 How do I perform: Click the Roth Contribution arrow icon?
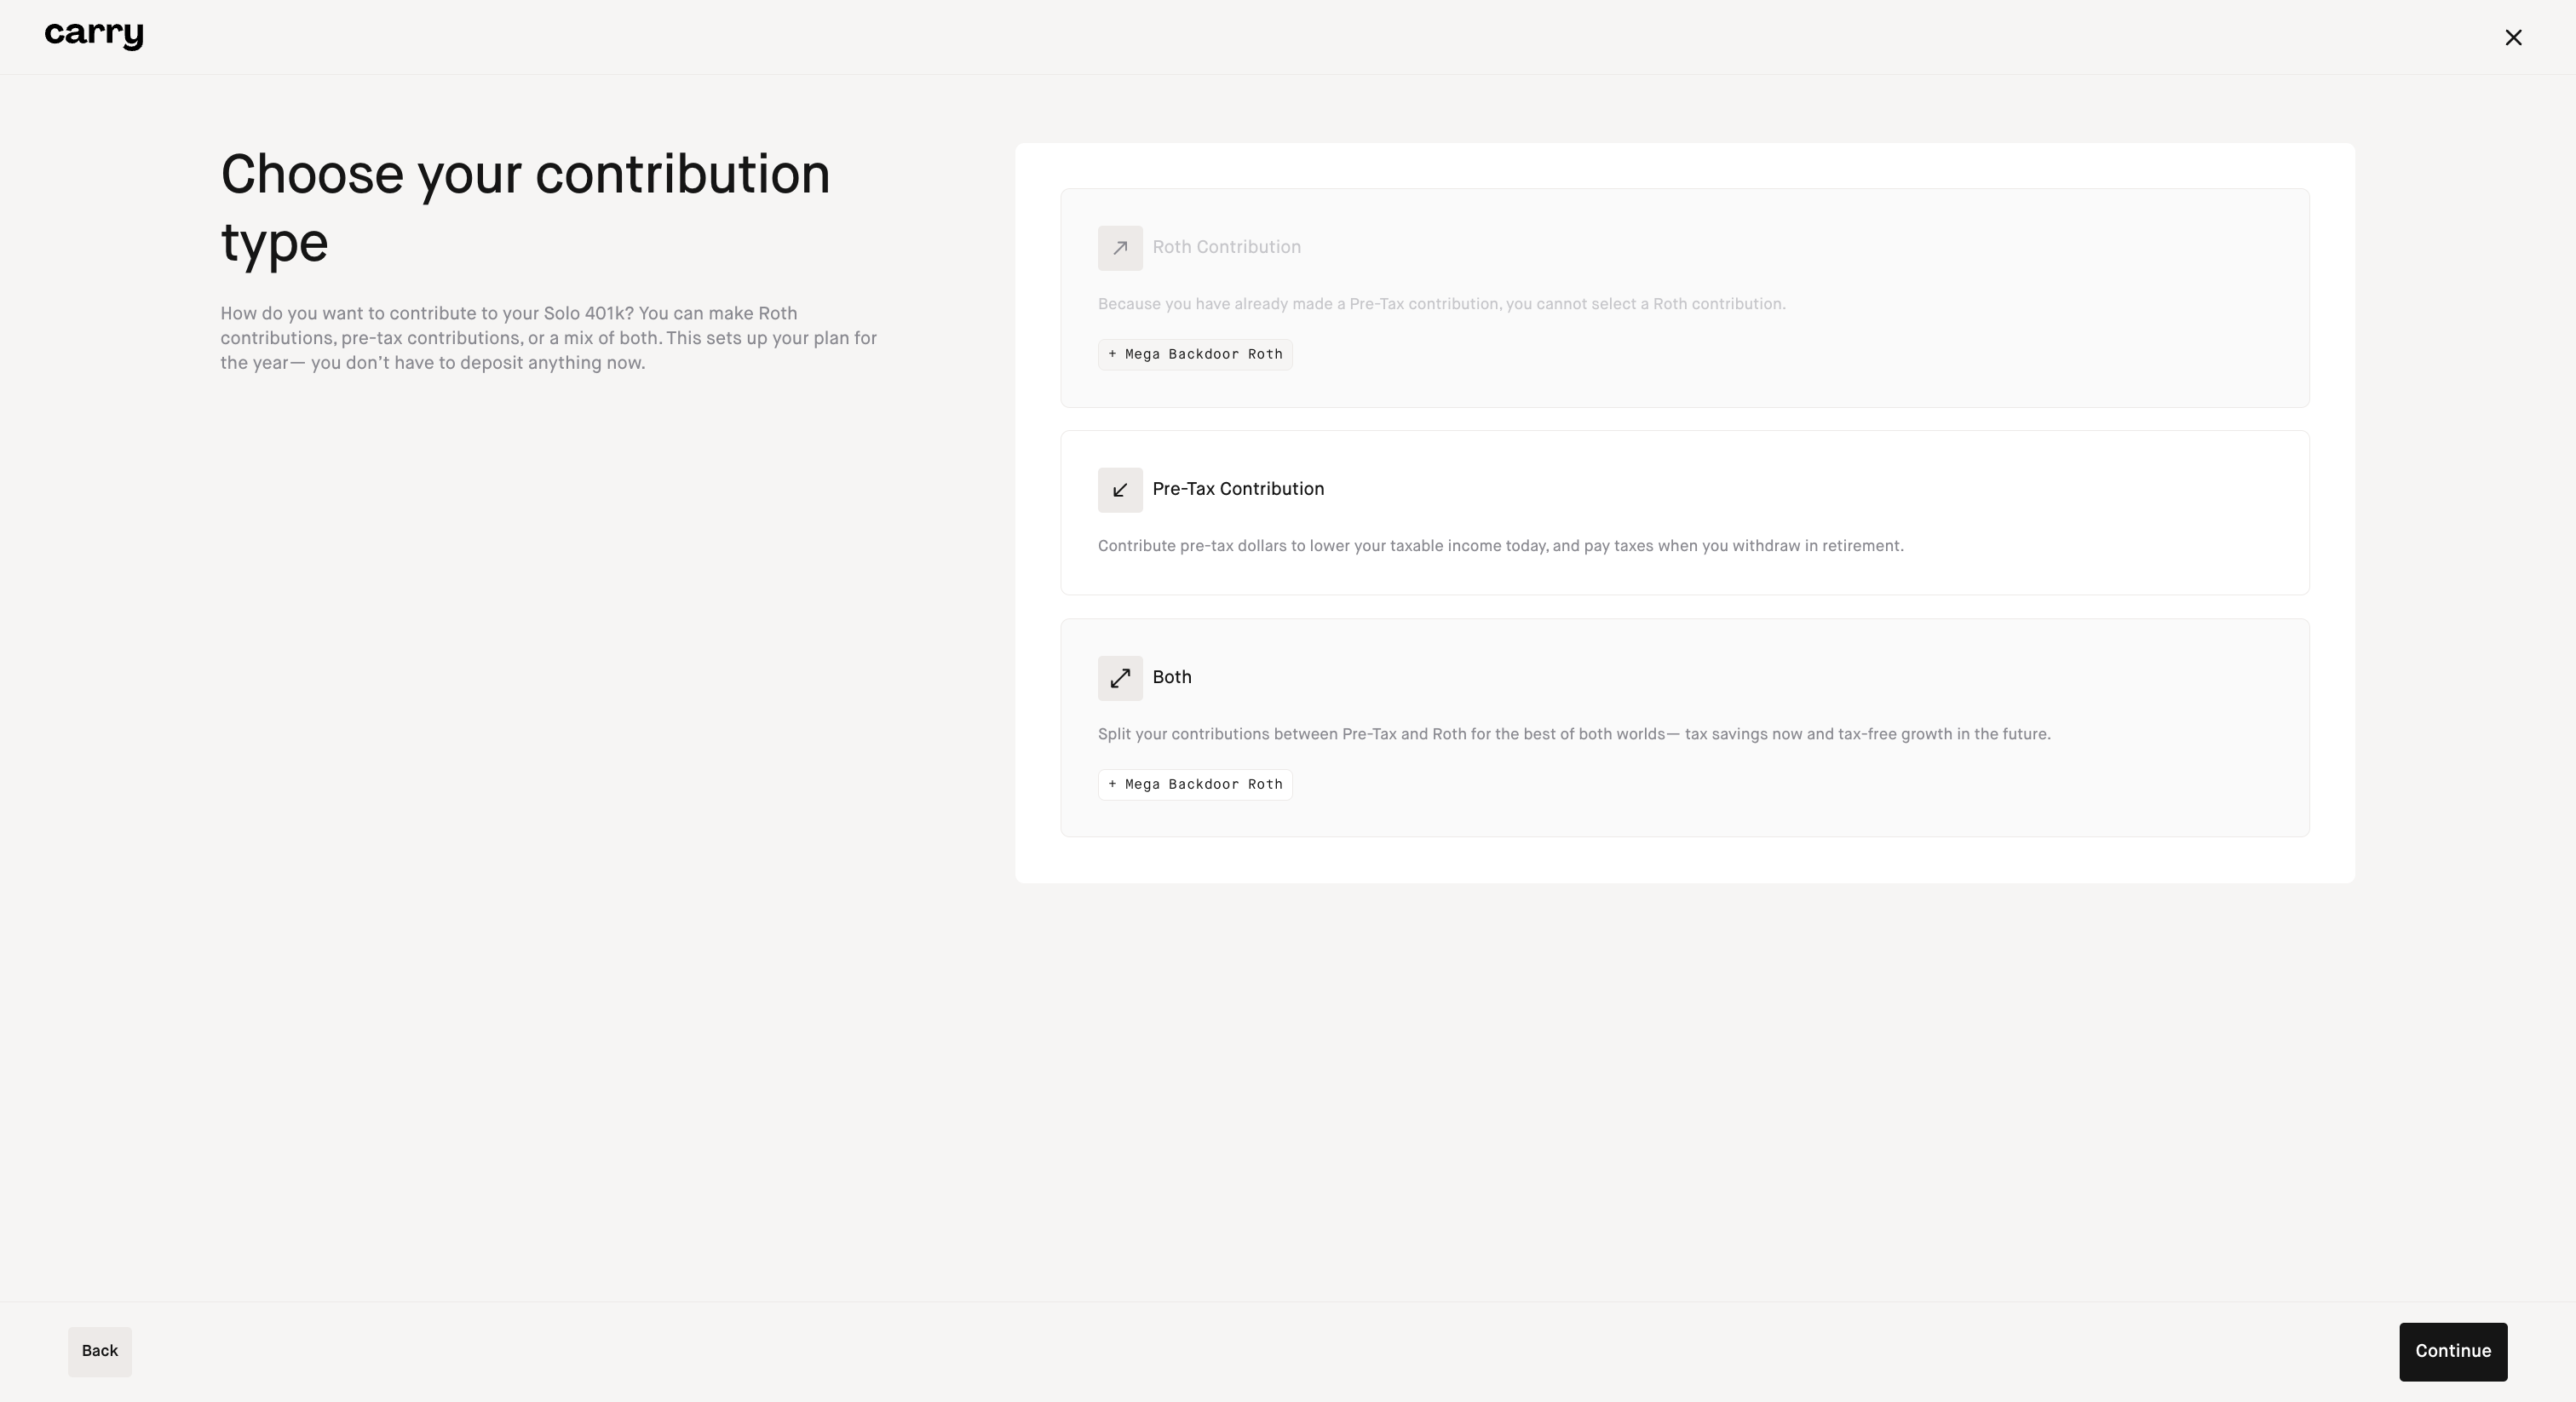[1119, 248]
